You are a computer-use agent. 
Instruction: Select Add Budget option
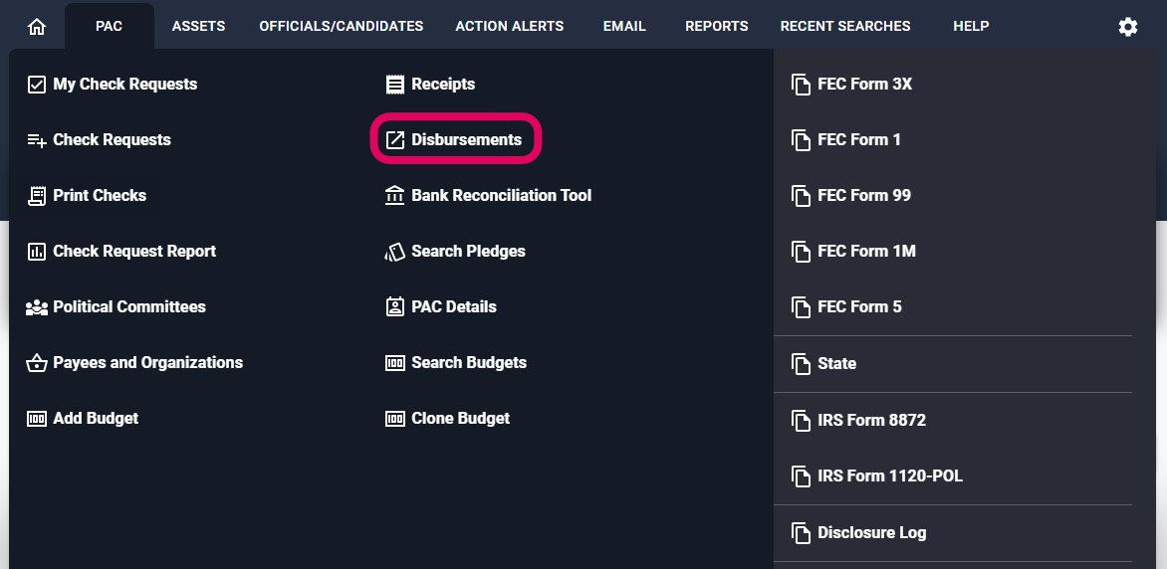(96, 418)
